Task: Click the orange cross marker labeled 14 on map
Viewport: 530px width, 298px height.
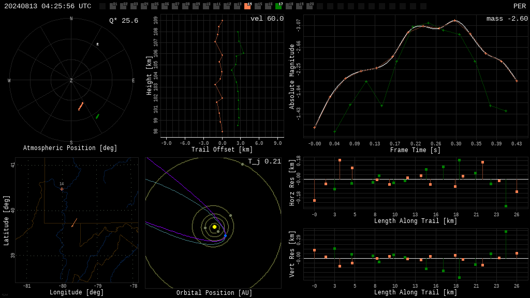Action: (x=62, y=189)
